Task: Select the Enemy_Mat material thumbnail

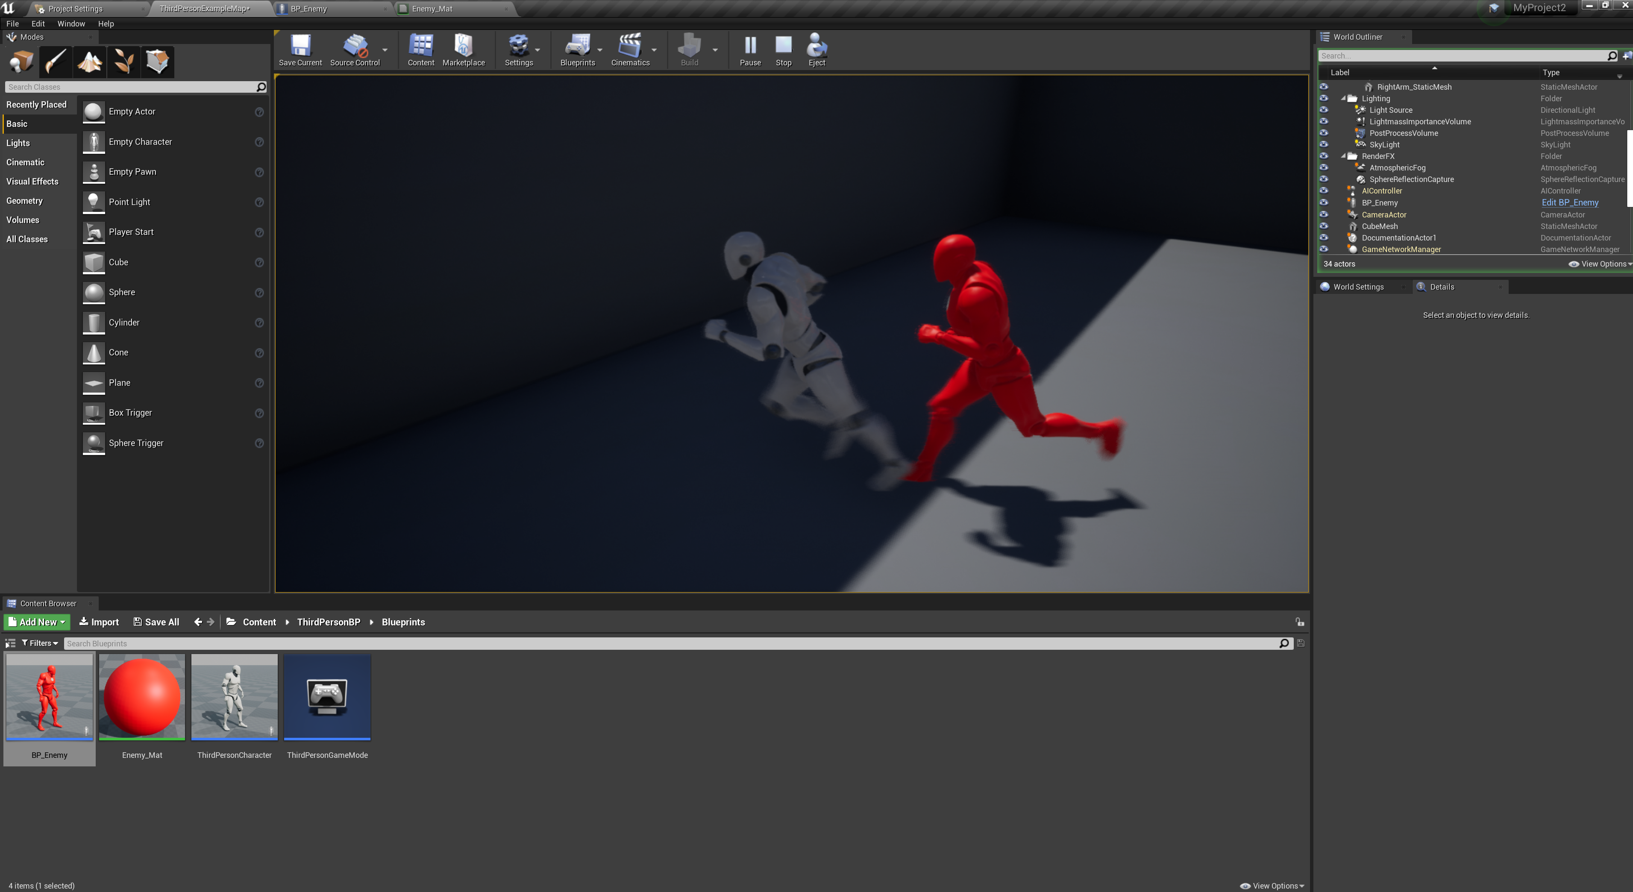Action: (141, 696)
